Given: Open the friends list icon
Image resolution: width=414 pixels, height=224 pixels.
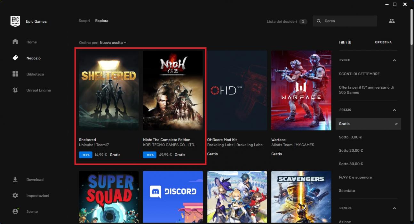Looking at the screenshot, I should click(x=392, y=21).
